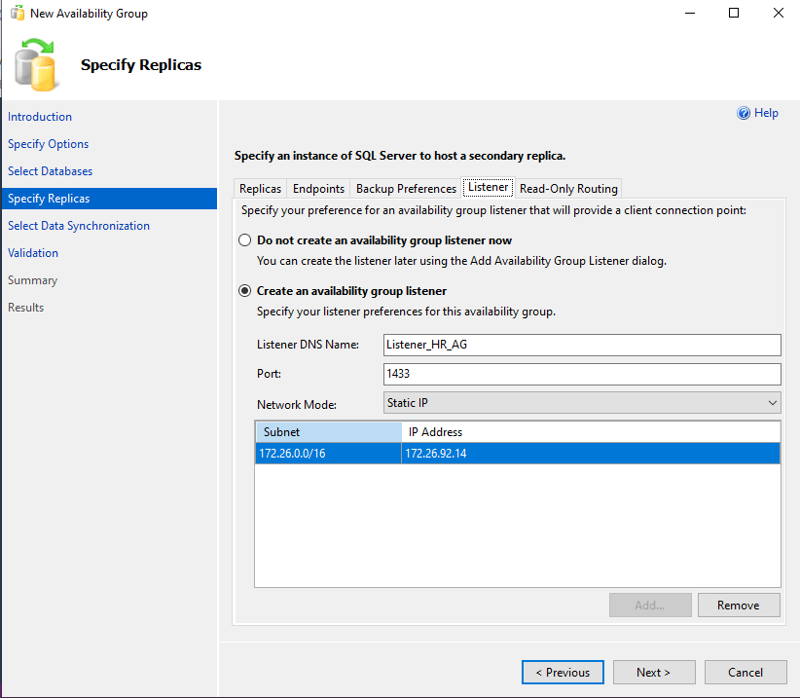Cancel the availability group wizard

point(745,673)
